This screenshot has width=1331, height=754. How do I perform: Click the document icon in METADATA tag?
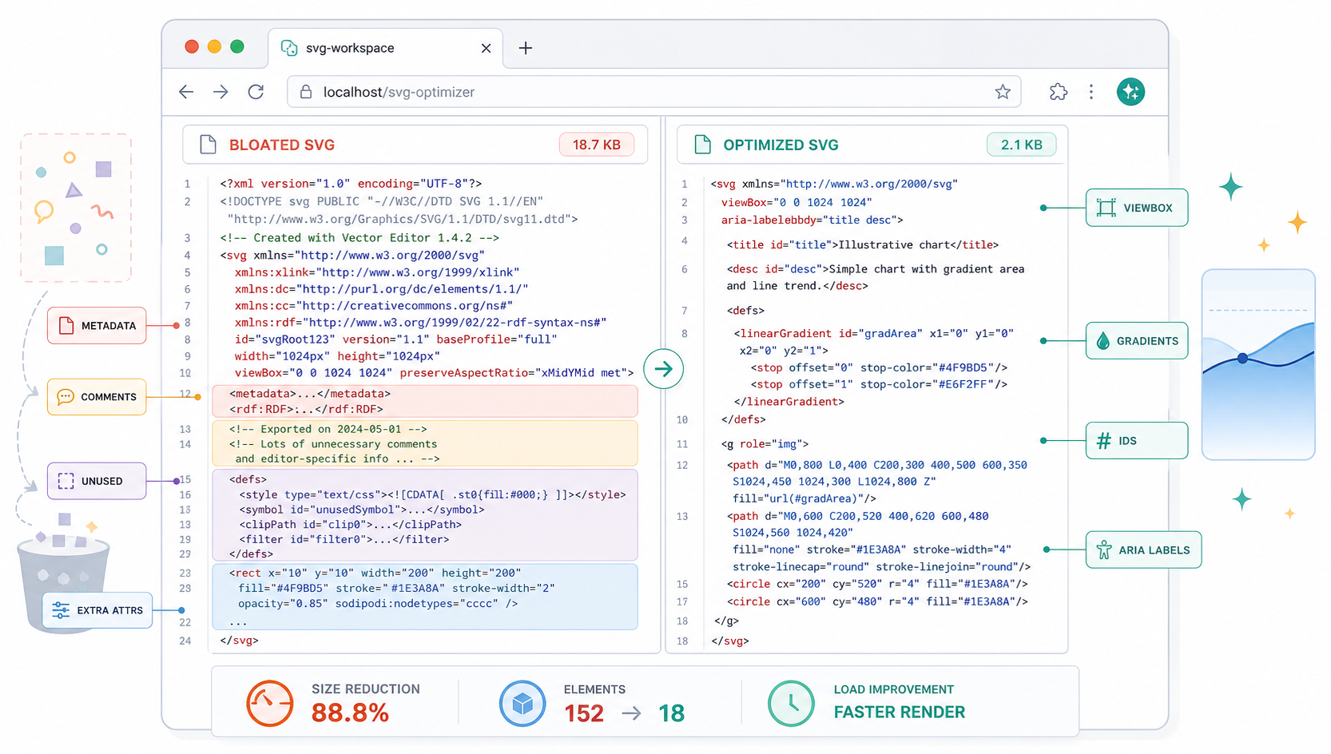click(66, 326)
